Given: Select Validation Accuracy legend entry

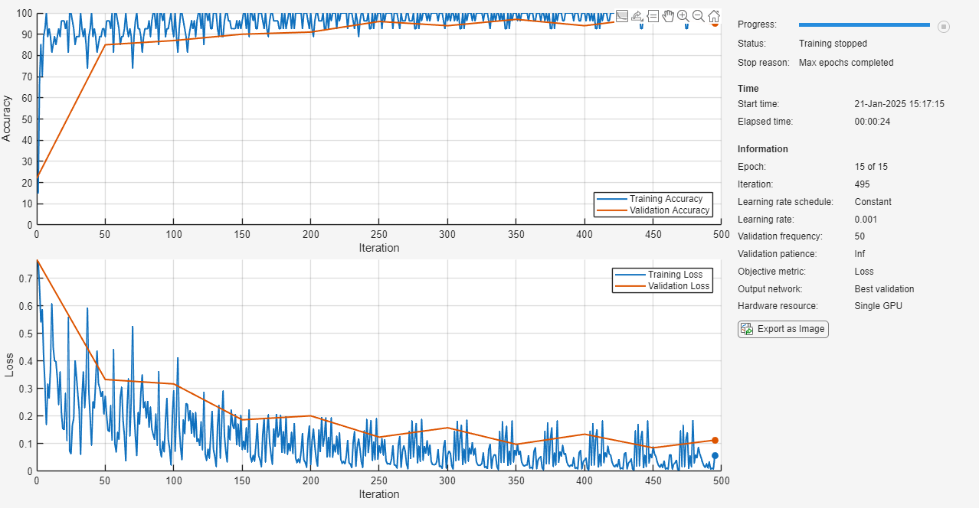Looking at the screenshot, I should 669,210.
